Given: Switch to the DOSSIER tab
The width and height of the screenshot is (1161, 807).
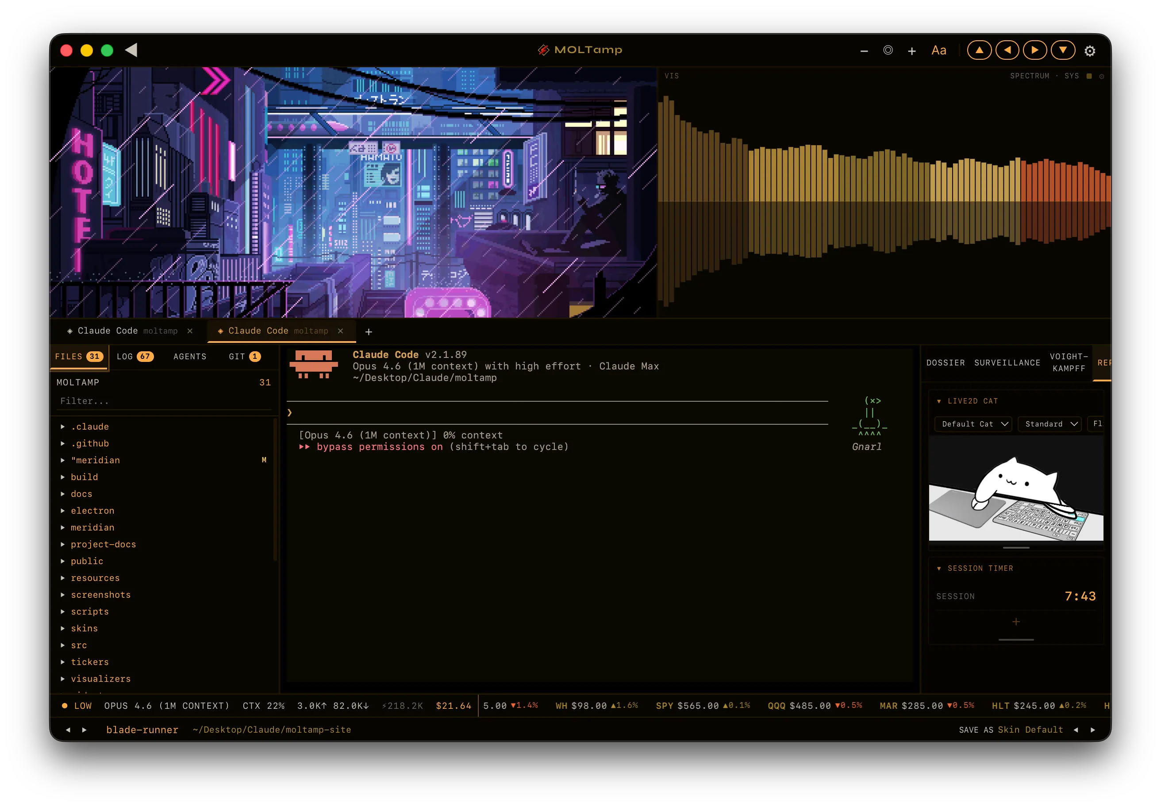Looking at the screenshot, I should [x=946, y=362].
